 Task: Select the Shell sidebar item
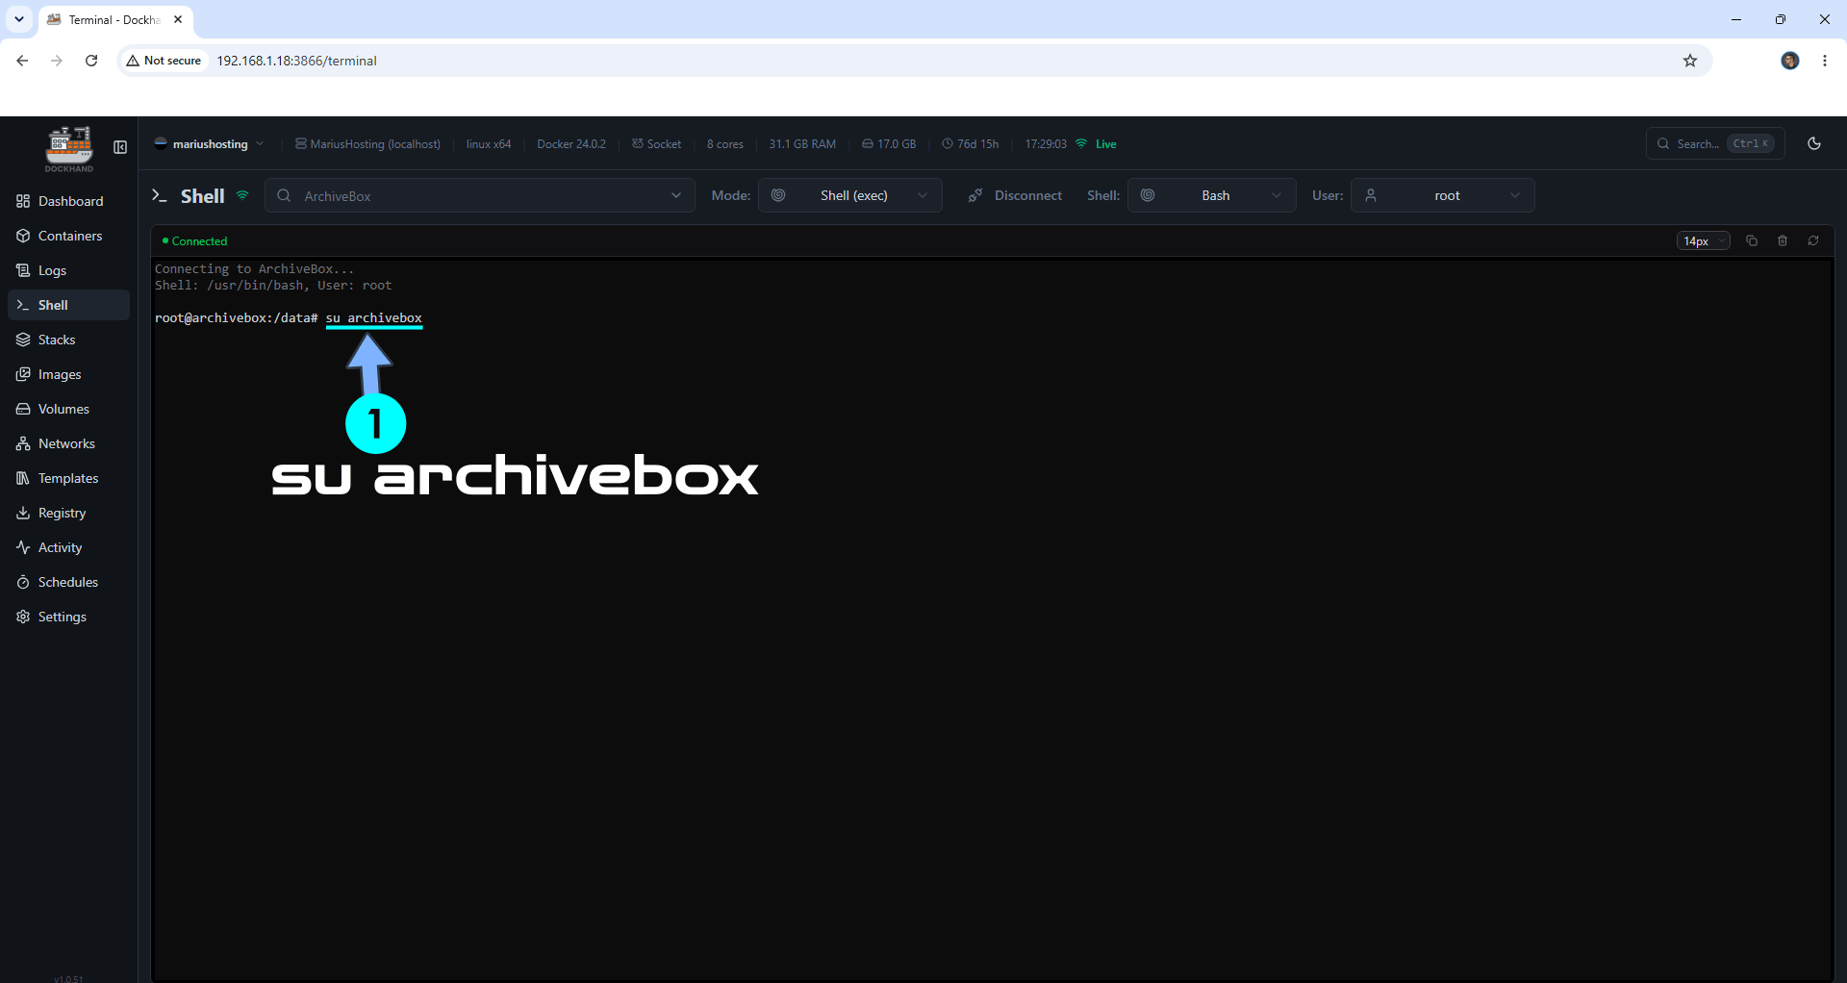point(68,305)
